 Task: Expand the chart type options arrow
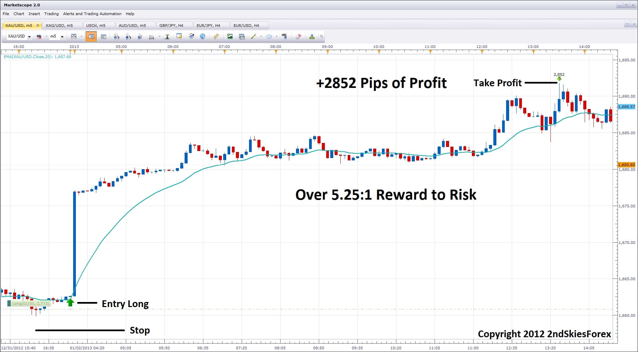click(x=81, y=37)
